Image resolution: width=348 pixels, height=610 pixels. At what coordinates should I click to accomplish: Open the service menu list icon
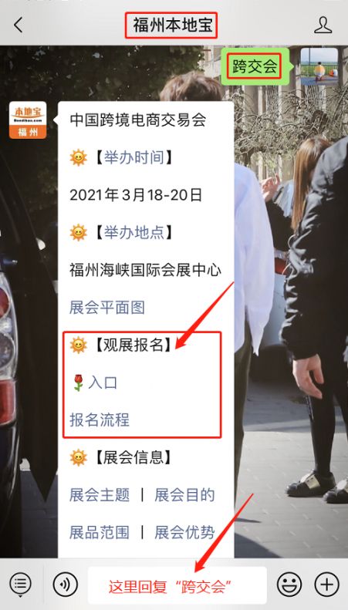click(x=20, y=585)
